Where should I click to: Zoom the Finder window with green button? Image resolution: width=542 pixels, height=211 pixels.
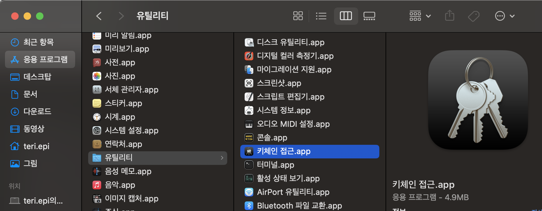[x=40, y=16]
